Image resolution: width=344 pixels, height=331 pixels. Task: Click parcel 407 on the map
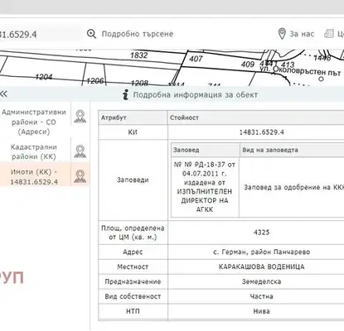(196, 59)
